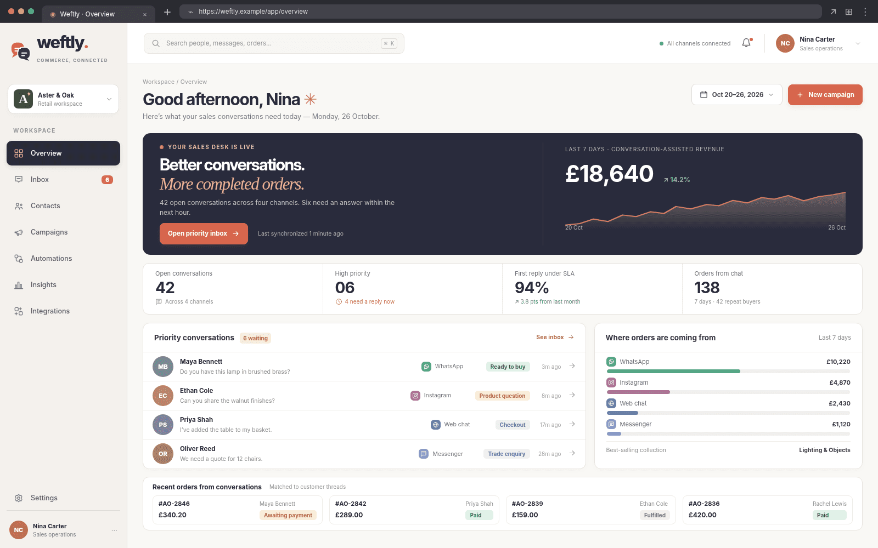Click the Settings gear icon in the sidebar
The height and width of the screenshot is (548, 878).
tap(19, 498)
